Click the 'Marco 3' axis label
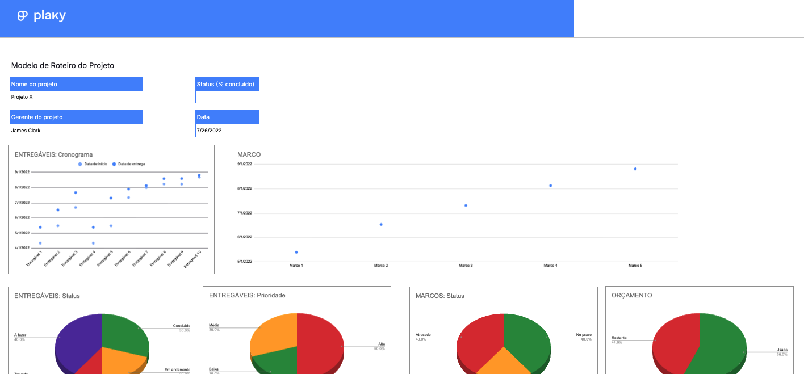 point(466,266)
